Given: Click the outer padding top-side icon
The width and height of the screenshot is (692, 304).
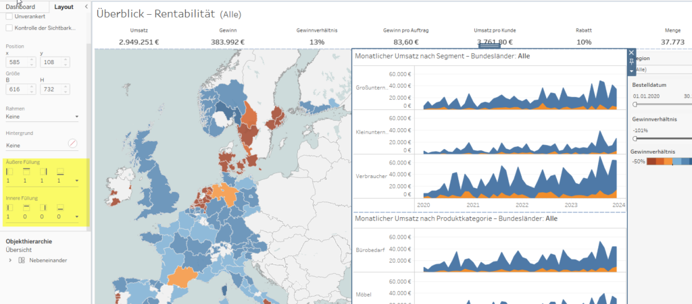Looking at the screenshot, I should [26, 171].
